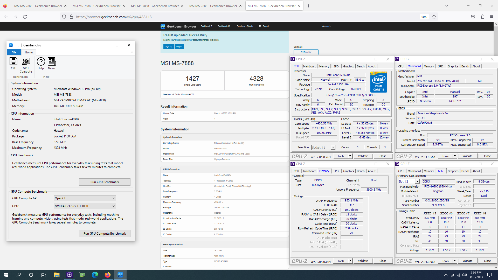This screenshot has height=280, width=498.
Task: Open Tools dropdown arrow in CPU-Z Memory window
Action: tap(350, 261)
